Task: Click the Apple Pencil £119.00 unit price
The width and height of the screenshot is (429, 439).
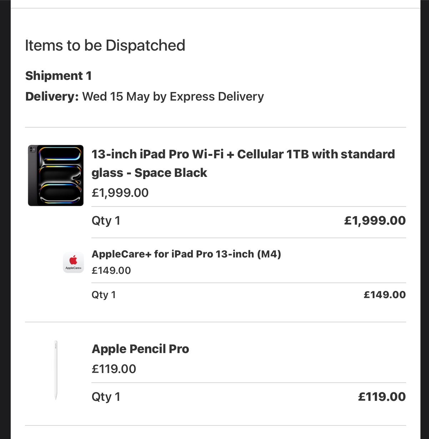Action: (x=114, y=369)
